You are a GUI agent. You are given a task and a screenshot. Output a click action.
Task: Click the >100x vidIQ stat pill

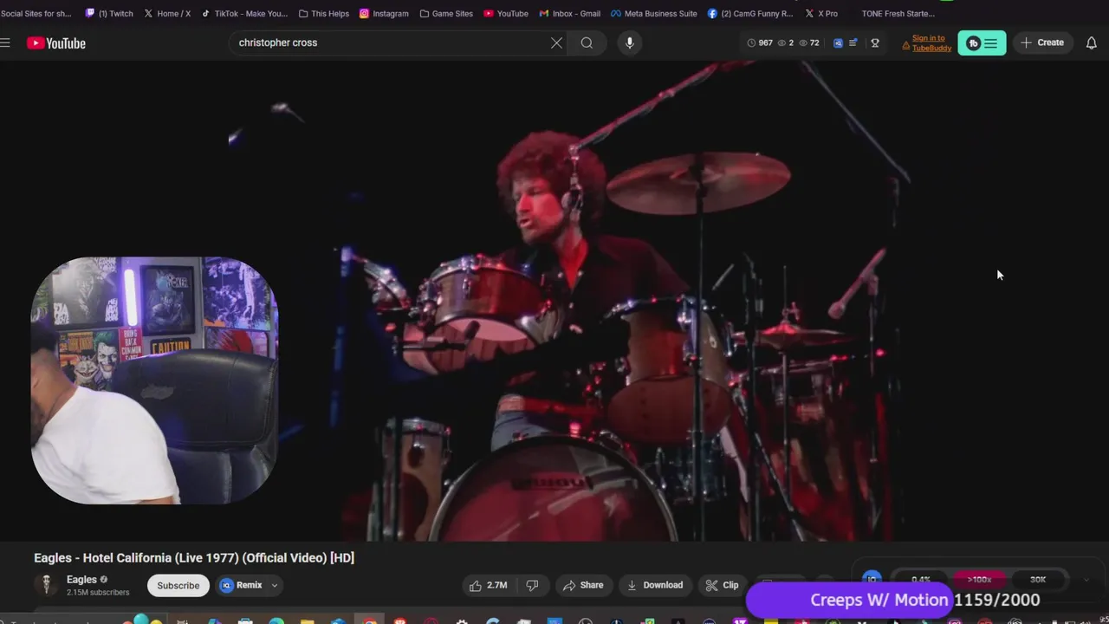979,579
